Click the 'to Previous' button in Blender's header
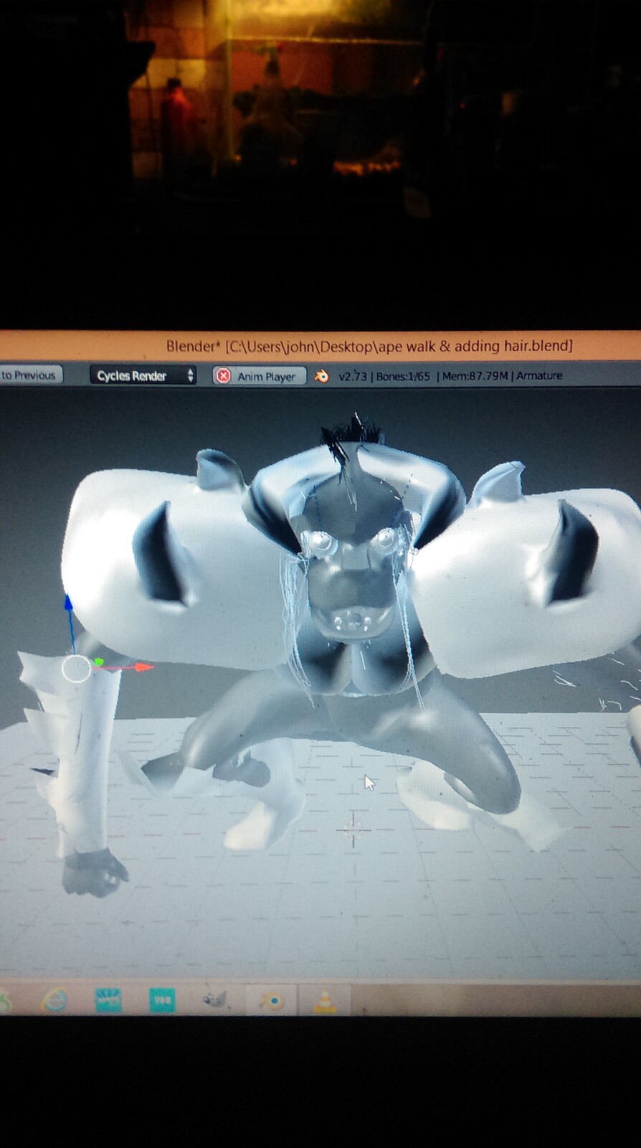 [x=30, y=375]
